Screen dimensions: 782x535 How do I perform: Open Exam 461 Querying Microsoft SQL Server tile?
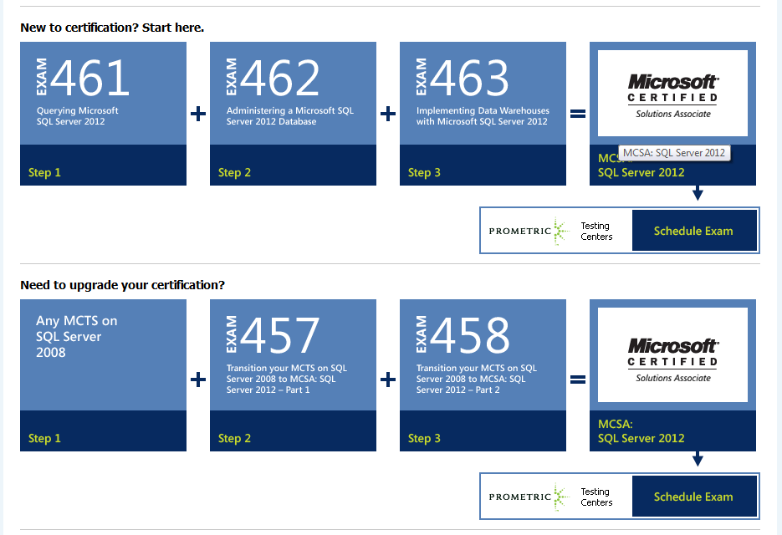[x=103, y=114]
